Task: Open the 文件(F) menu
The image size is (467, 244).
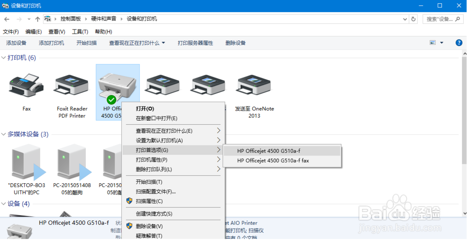Action: click(x=11, y=32)
